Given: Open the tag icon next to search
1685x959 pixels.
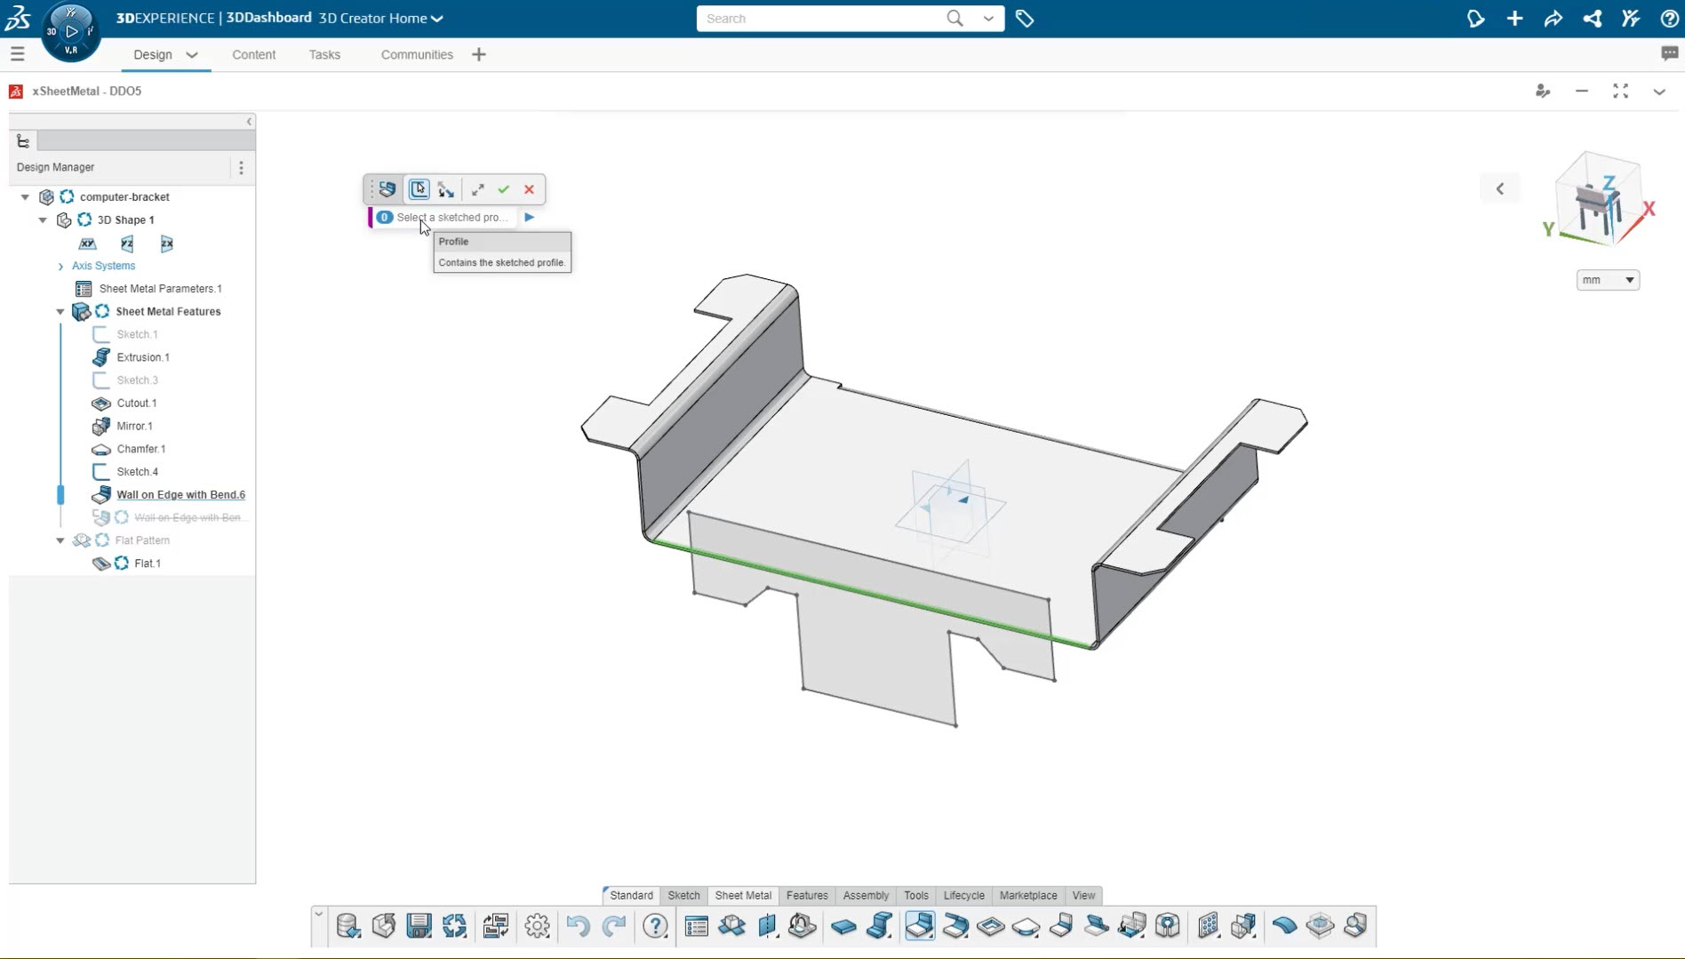Looking at the screenshot, I should pyautogui.click(x=1025, y=19).
